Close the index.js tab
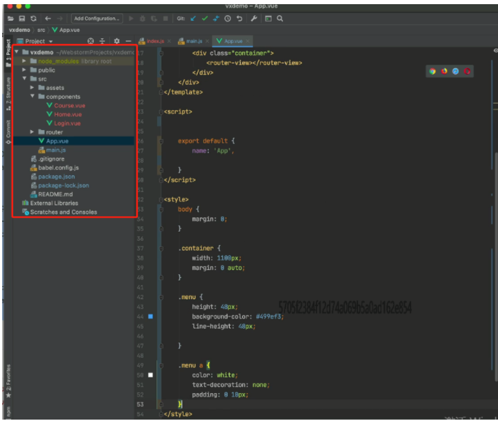 pyautogui.click(x=169, y=41)
